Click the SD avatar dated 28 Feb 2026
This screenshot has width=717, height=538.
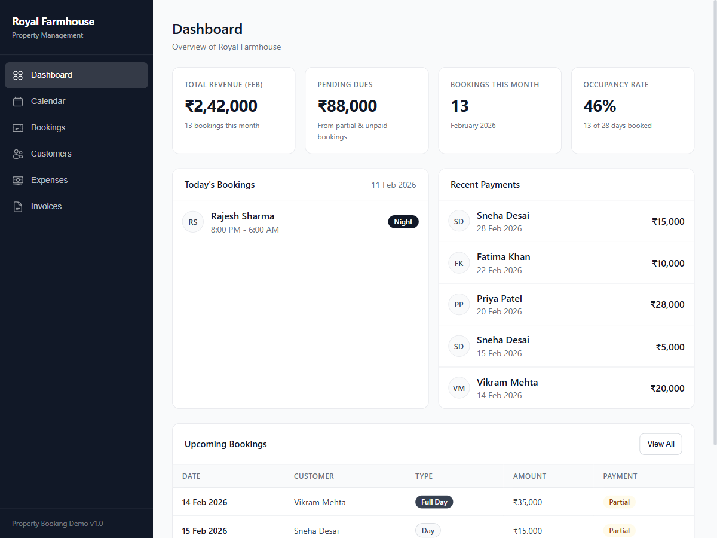[459, 221]
